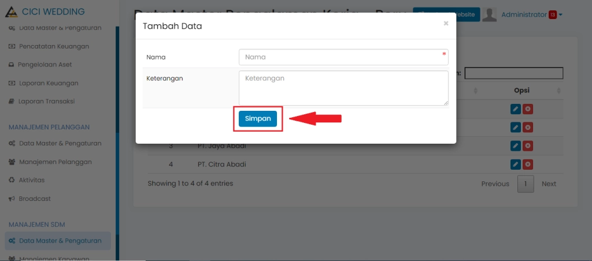Image resolution: width=592 pixels, height=261 pixels.
Task: Click the edit pencil icon for PT. Citra Abadi
Action: click(516, 165)
